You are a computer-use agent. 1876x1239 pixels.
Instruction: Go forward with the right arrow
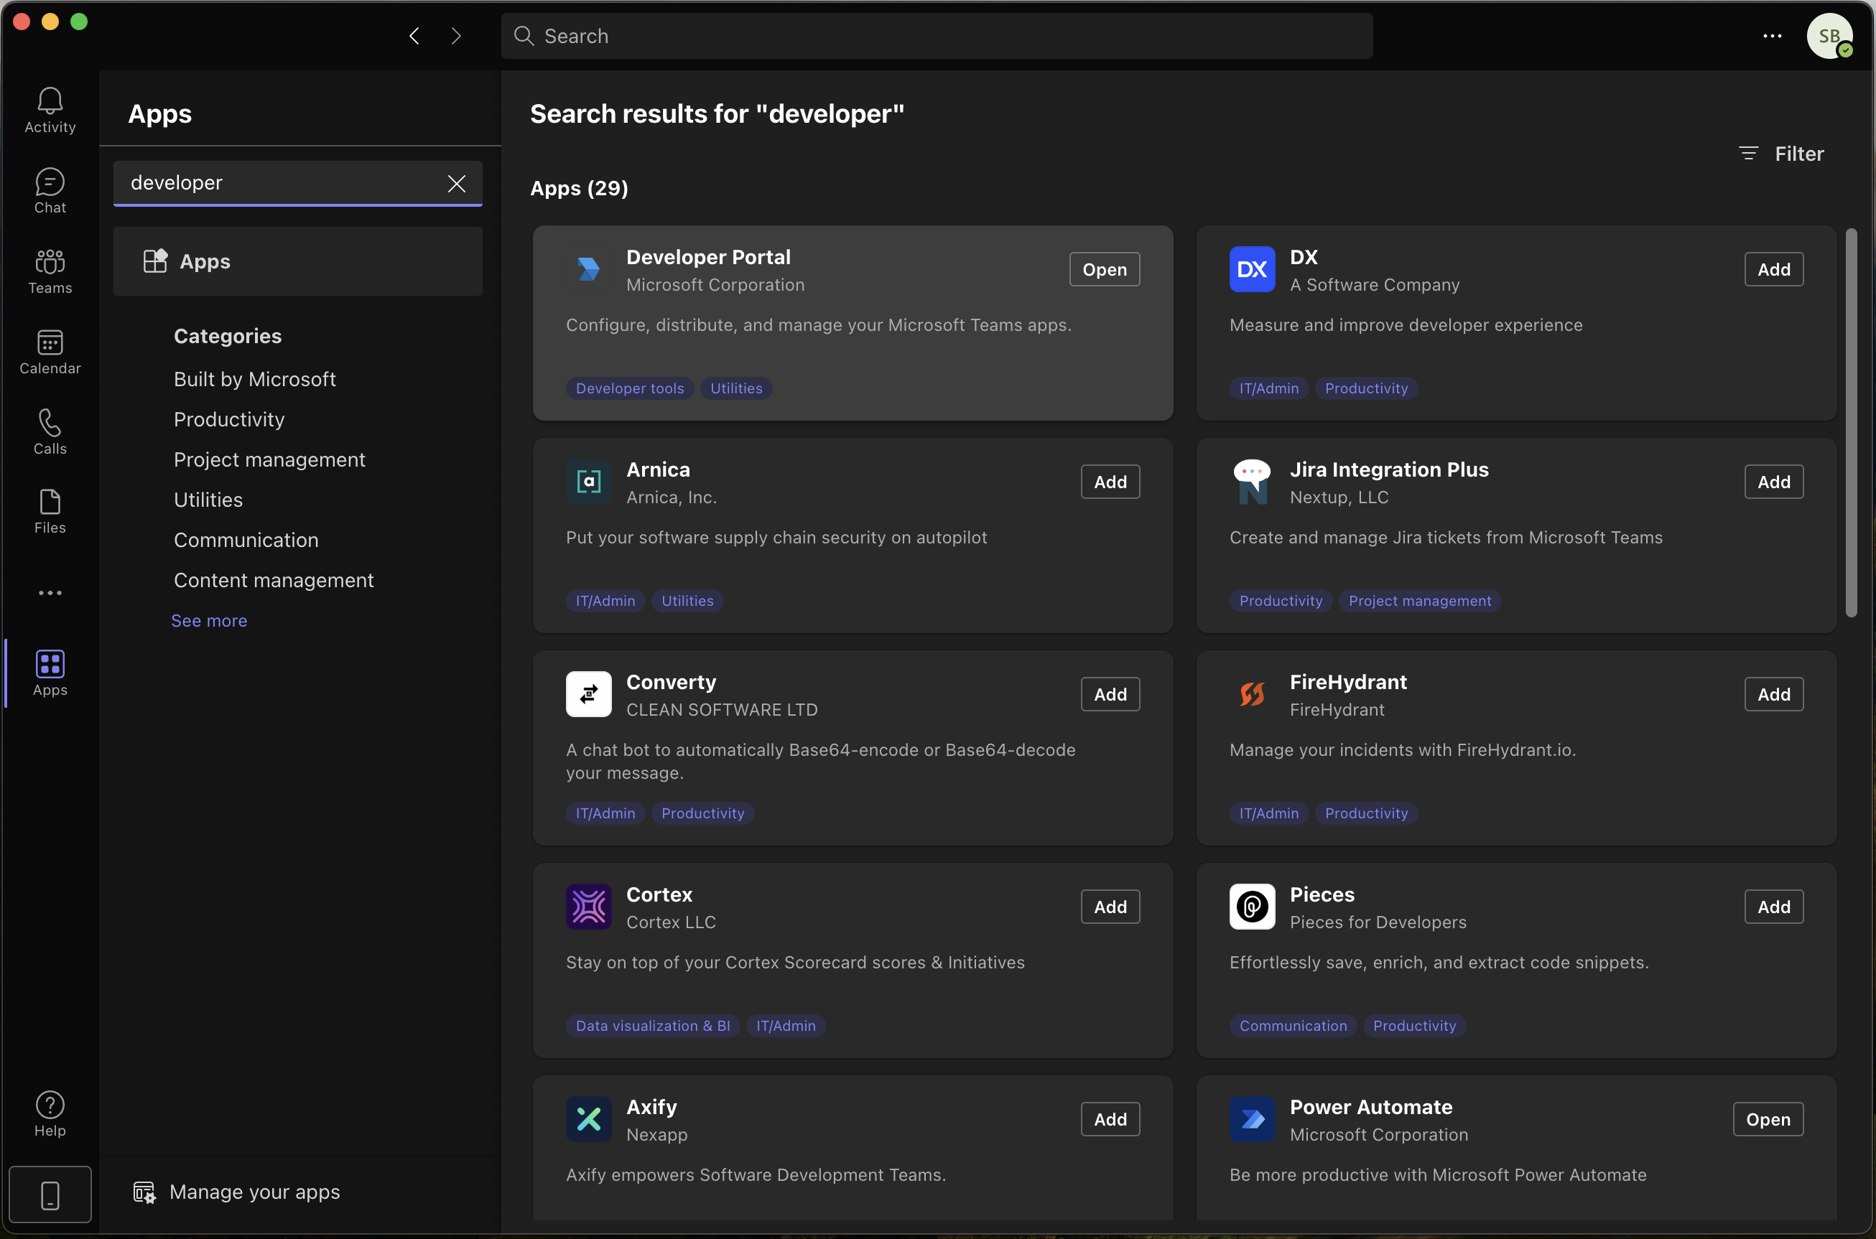[x=456, y=36]
